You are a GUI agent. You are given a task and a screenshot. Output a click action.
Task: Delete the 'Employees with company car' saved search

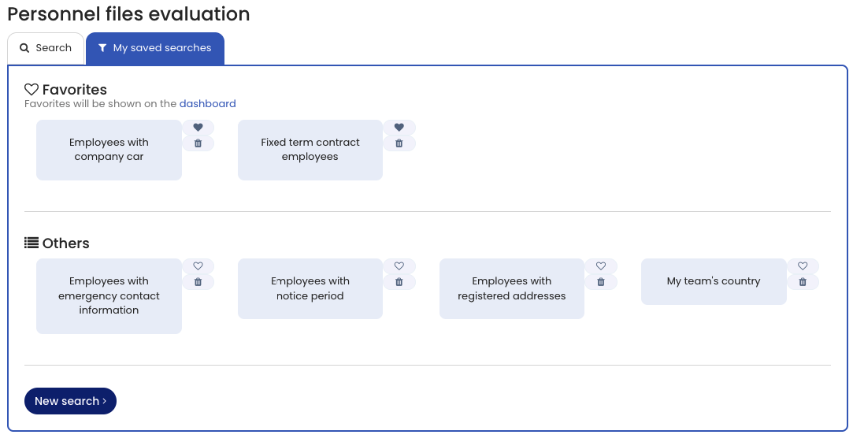(x=198, y=143)
